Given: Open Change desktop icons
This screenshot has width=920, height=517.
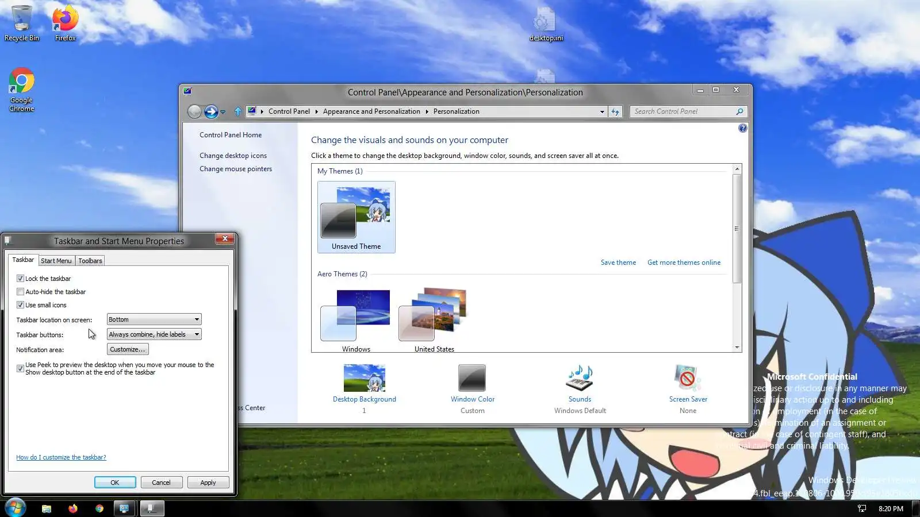Looking at the screenshot, I should click(233, 156).
